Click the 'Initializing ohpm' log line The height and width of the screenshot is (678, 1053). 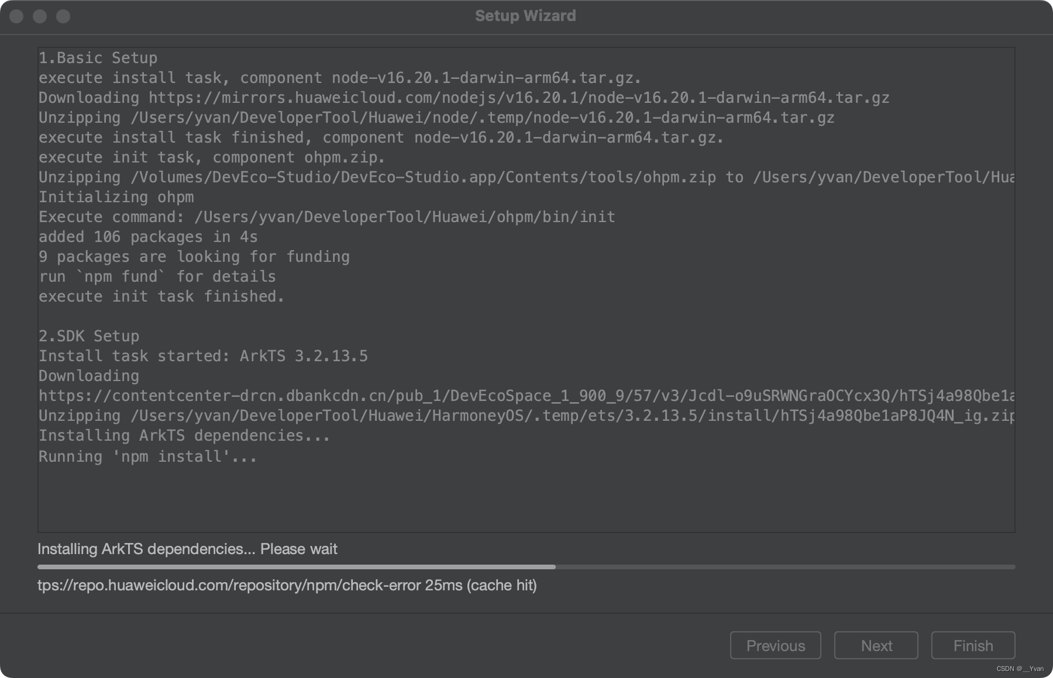116,197
